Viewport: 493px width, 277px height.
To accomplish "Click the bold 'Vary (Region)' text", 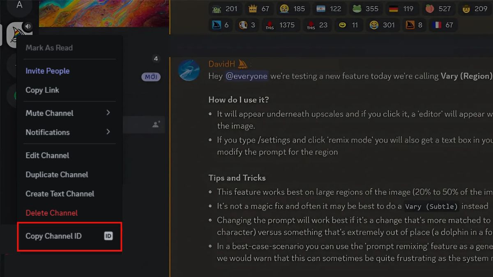I will (x=467, y=76).
